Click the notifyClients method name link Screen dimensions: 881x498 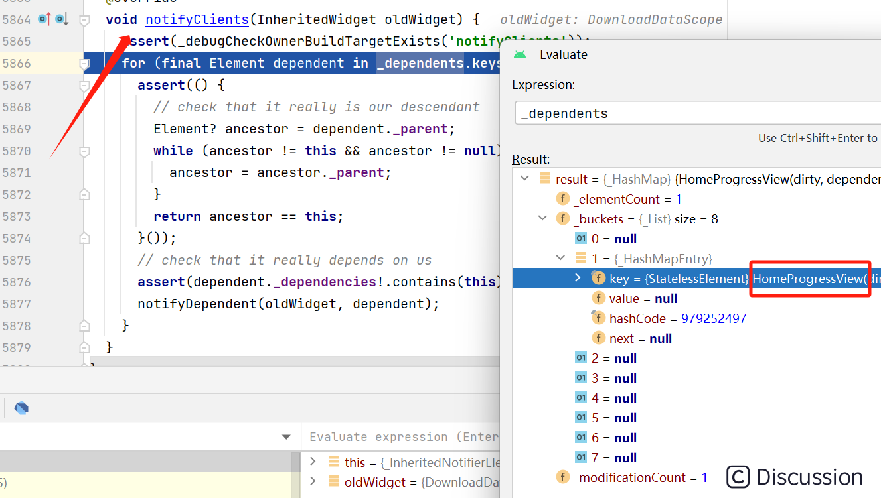click(197, 20)
